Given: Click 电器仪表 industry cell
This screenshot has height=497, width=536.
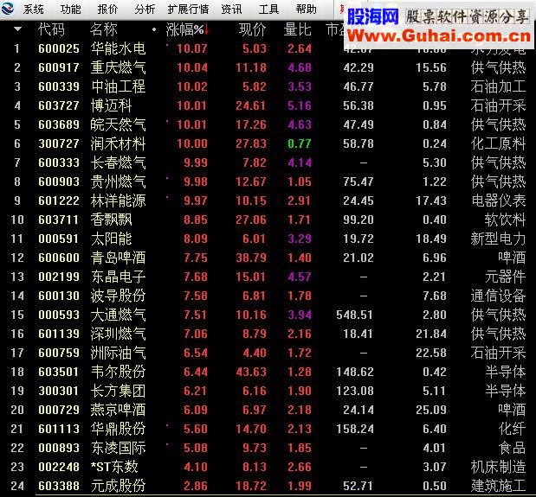Looking at the screenshot, I should (x=498, y=201).
